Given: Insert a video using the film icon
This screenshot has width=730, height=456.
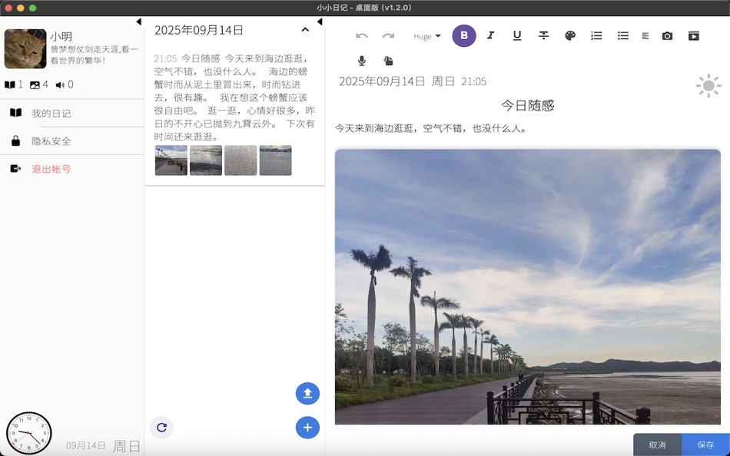Looking at the screenshot, I should tap(693, 35).
